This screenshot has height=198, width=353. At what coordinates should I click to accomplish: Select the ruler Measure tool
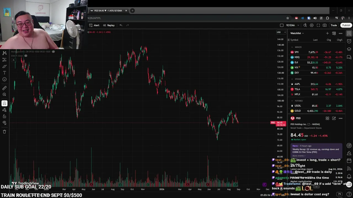[4, 88]
